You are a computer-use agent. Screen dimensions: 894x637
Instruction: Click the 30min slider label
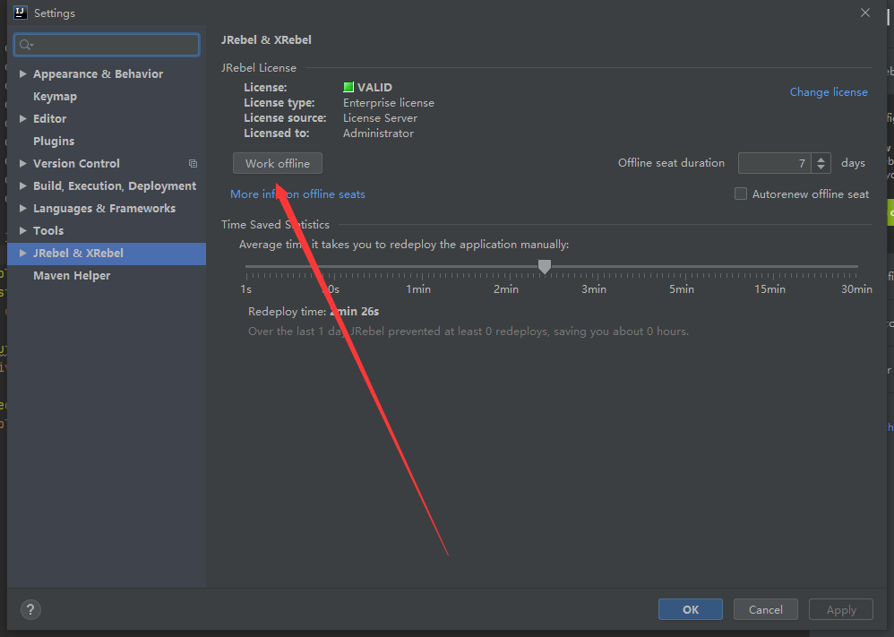pos(856,289)
